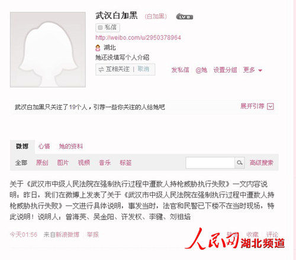Filter posts by 图片
Viewport: 296px width, 260px height.
(x=63, y=162)
